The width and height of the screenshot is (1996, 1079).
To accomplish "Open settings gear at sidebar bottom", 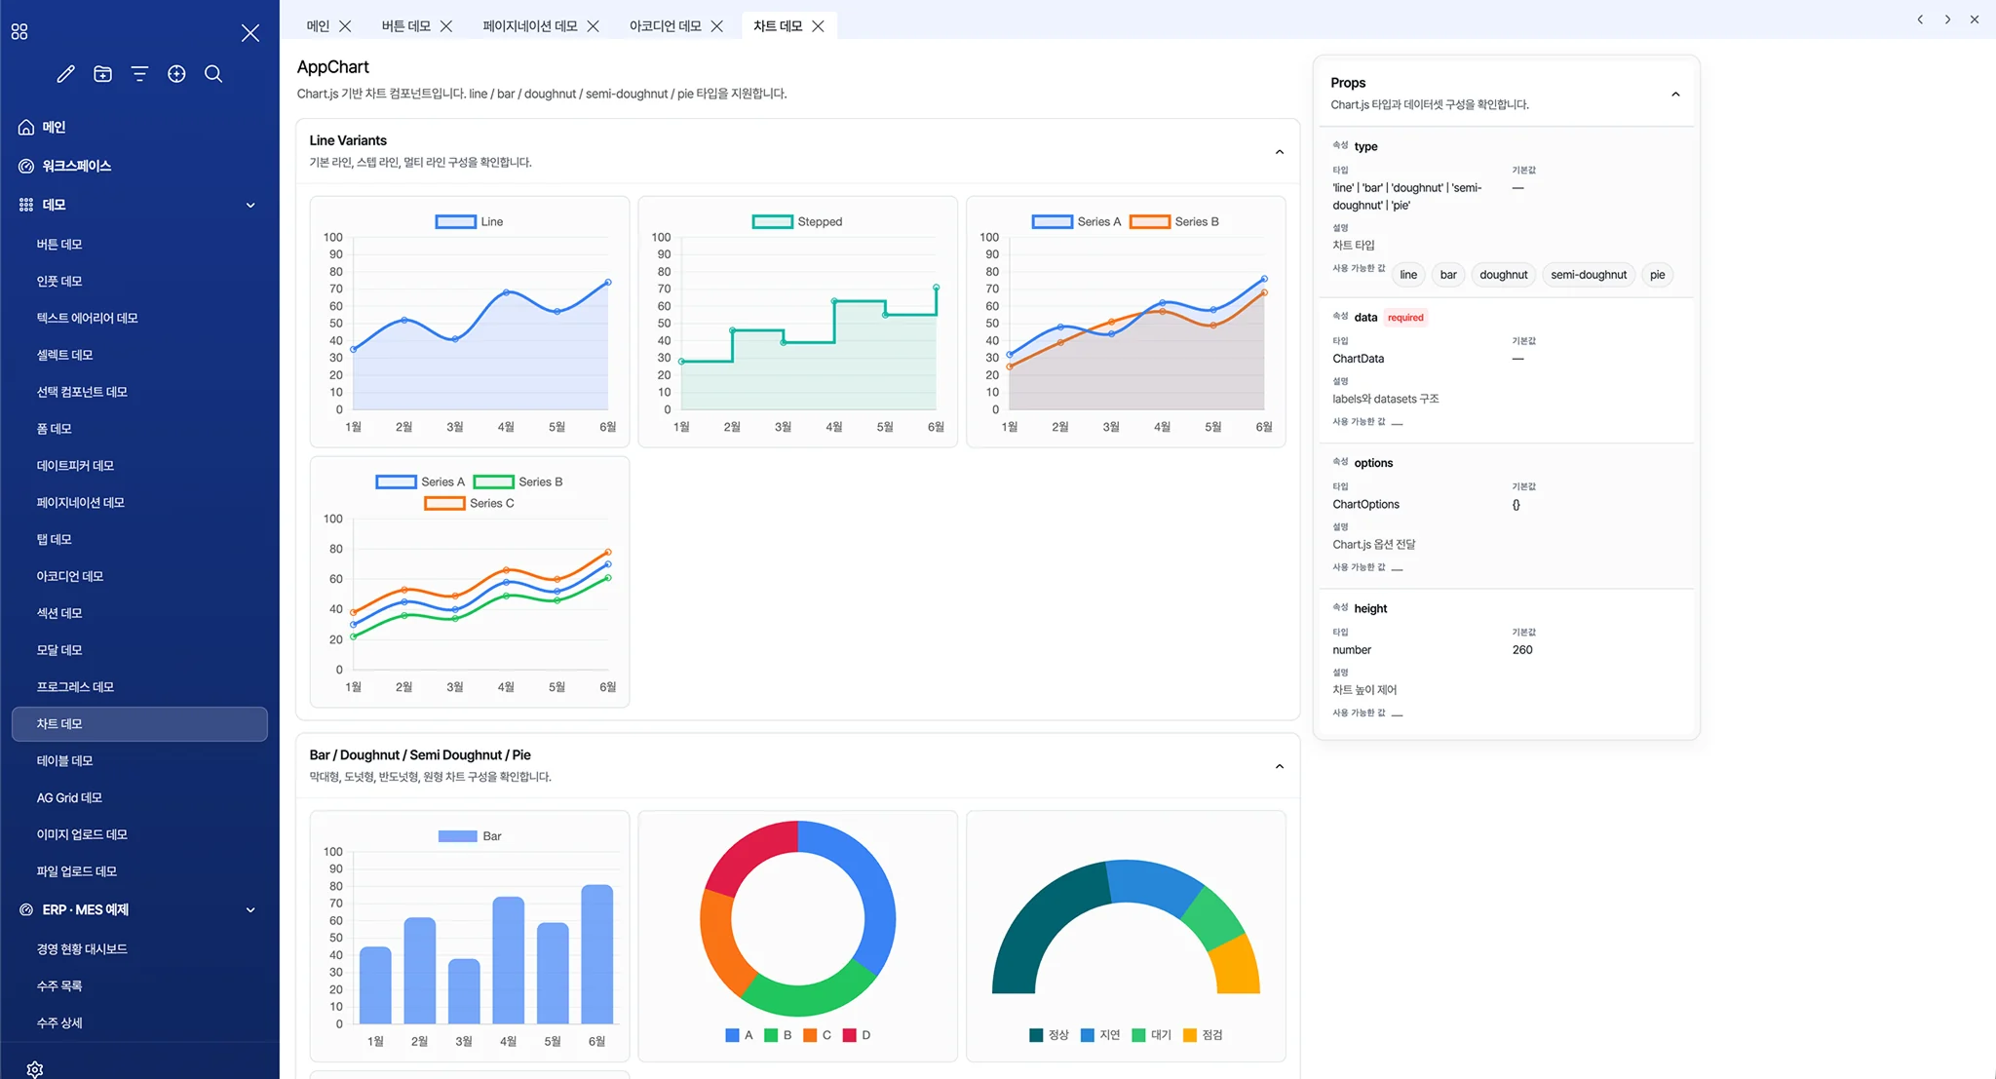I will click(x=35, y=1069).
